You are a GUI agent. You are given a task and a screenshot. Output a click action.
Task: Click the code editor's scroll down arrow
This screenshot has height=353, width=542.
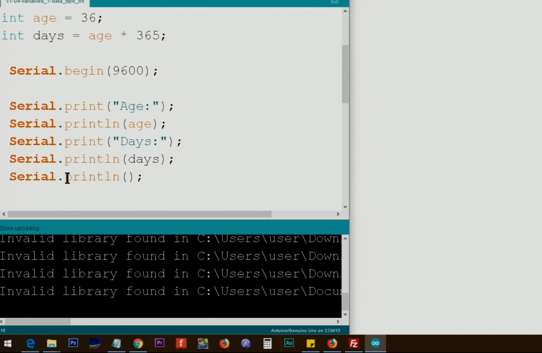(x=345, y=207)
